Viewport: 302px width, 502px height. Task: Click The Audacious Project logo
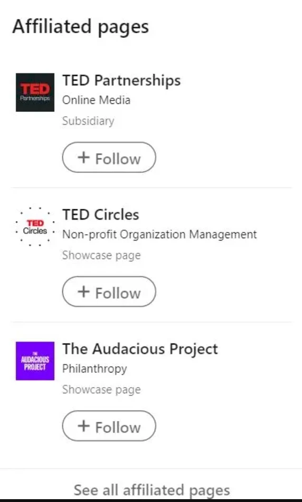click(35, 361)
